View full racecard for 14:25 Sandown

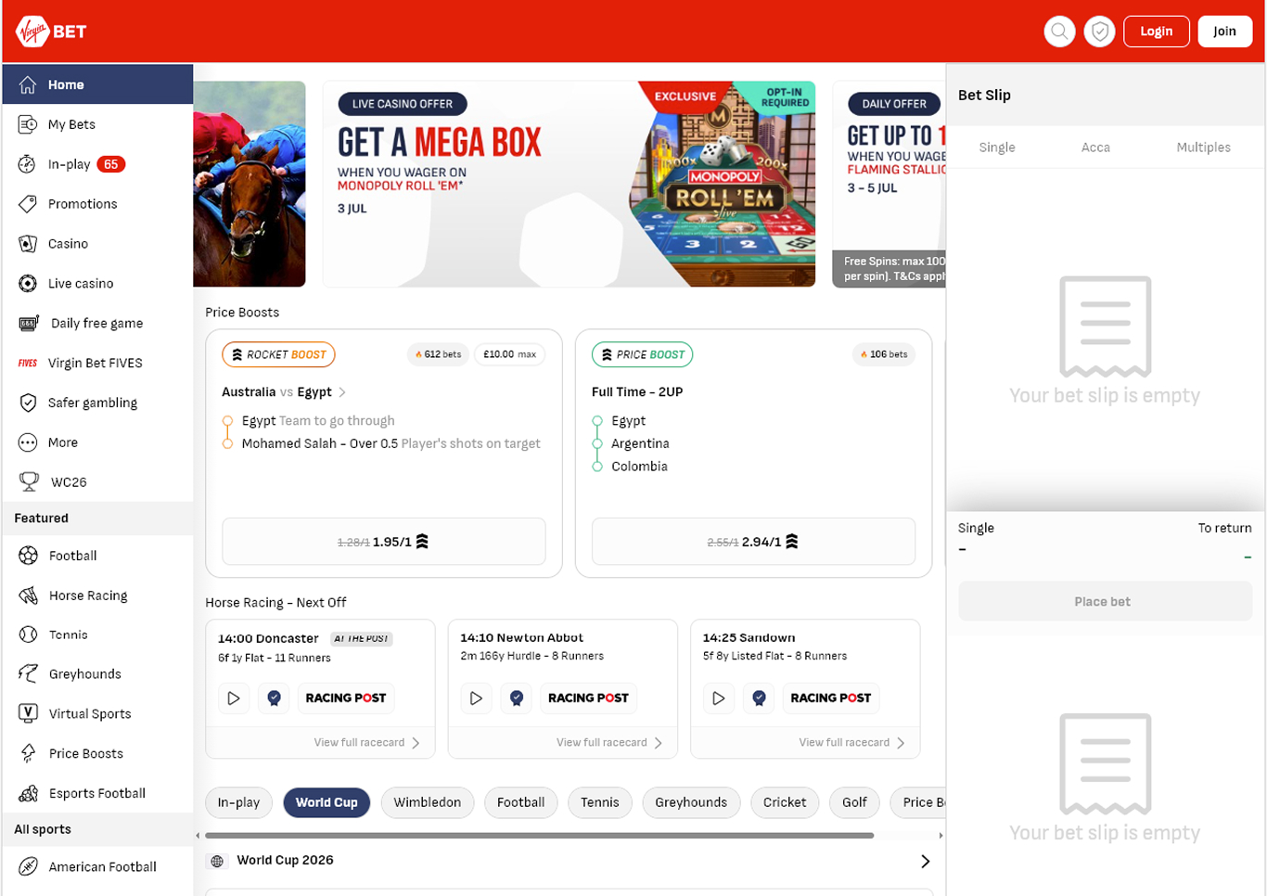pos(852,743)
